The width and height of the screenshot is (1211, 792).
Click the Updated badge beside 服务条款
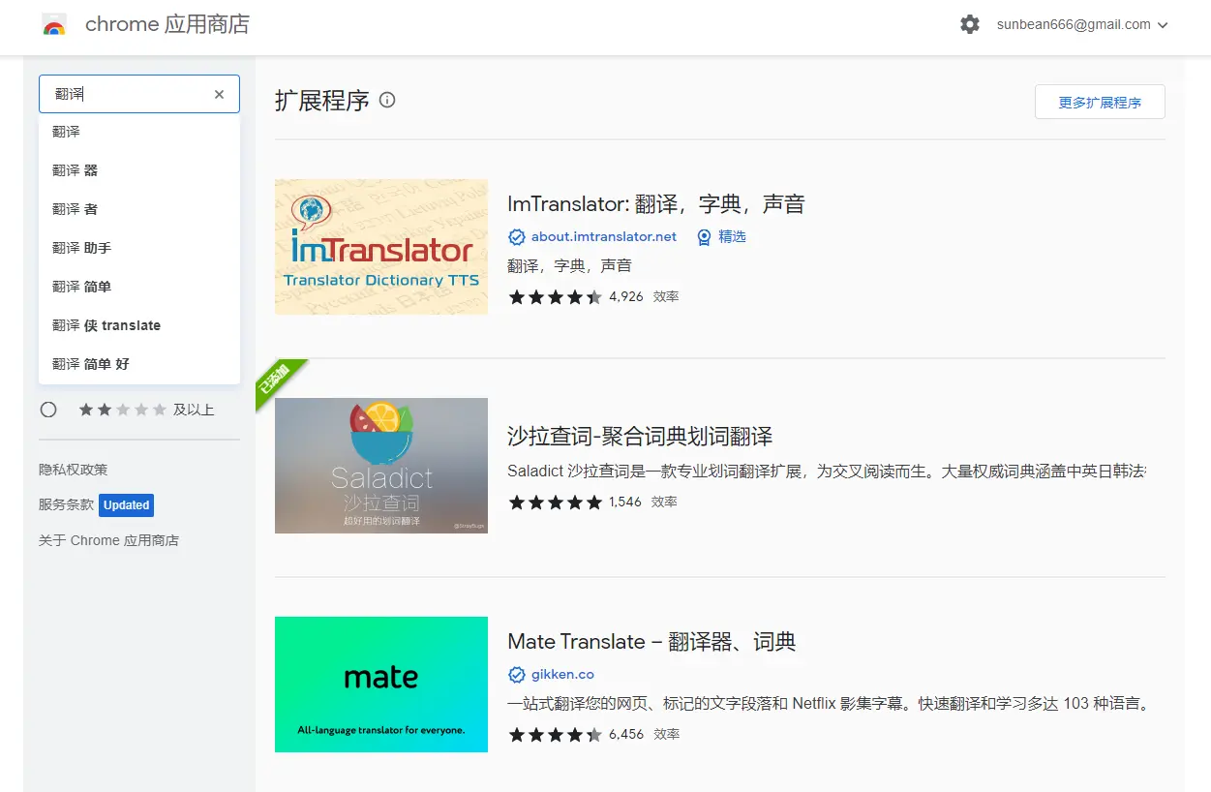tap(127, 504)
